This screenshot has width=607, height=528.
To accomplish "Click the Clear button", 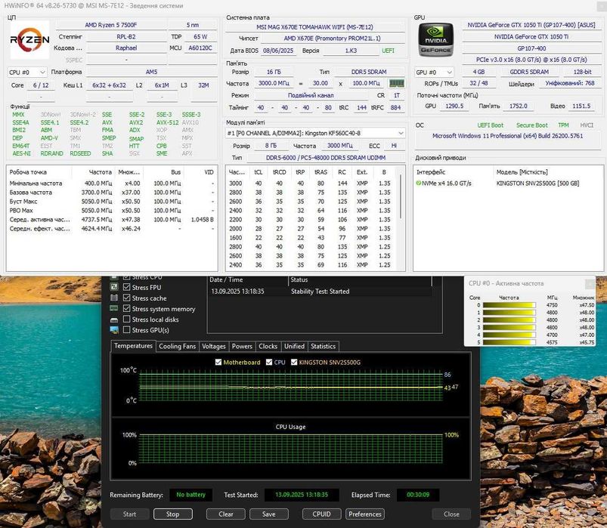I will click(226, 514).
